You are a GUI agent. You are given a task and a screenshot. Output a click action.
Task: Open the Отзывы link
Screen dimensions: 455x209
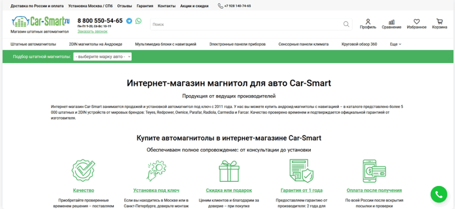(125, 6)
